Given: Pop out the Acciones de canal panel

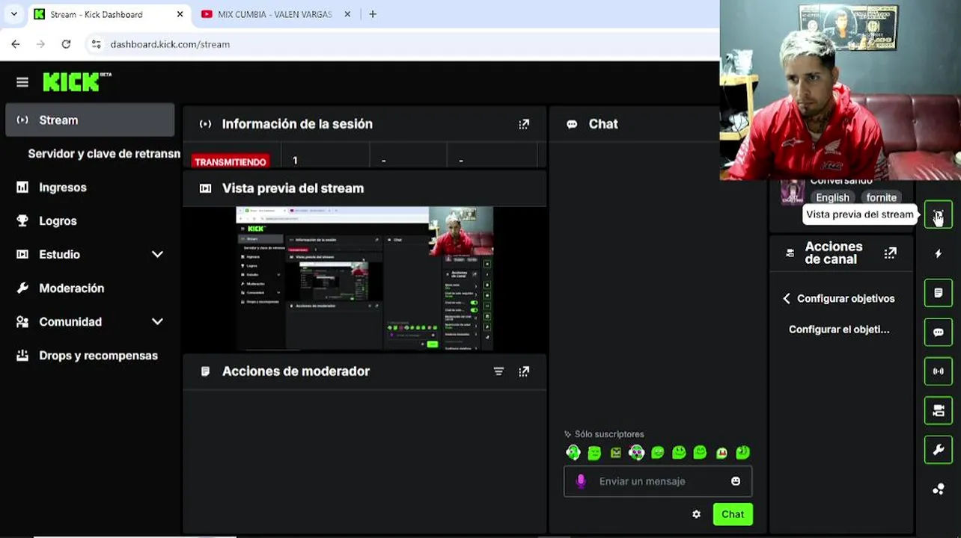Looking at the screenshot, I should (x=890, y=253).
